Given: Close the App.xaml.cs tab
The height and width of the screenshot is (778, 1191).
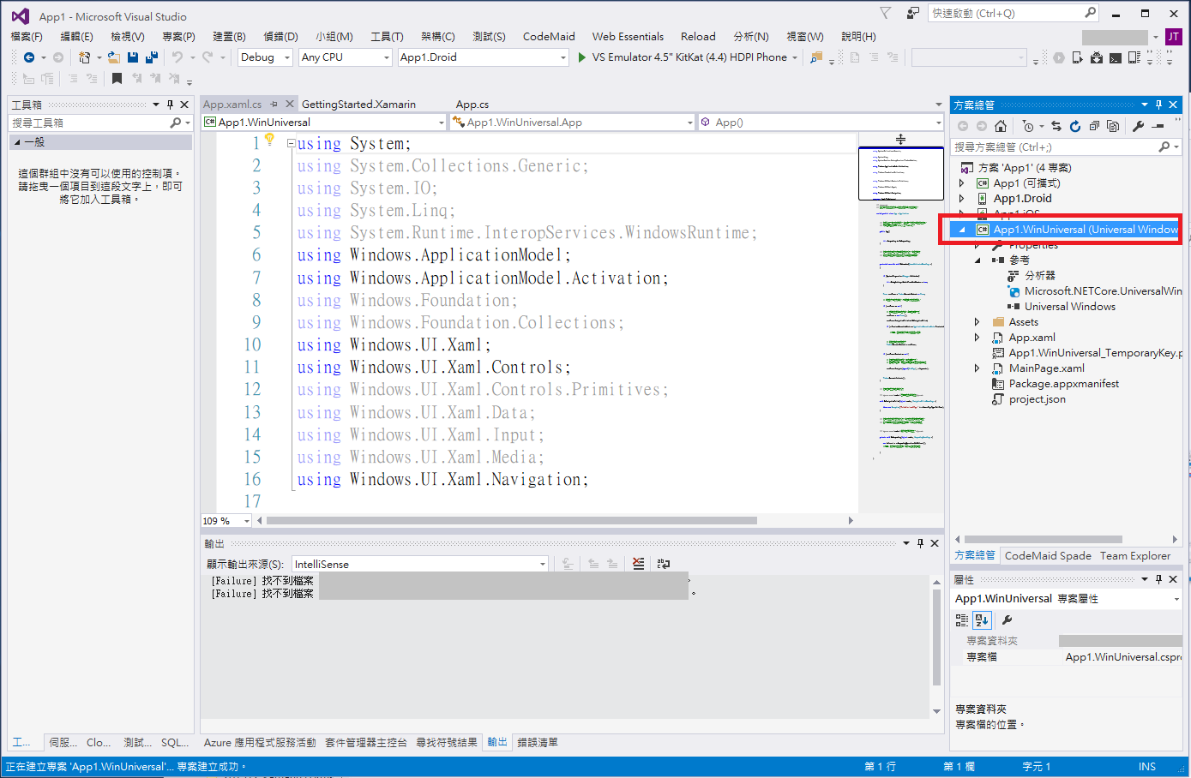Looking at the screenshot, I should (x=289, y=105).
